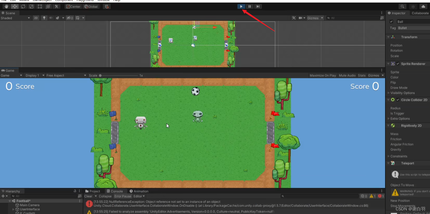Open Scene effects dropdown arrow
The height and width of the screenshot is (214, 430).
point(63,18)
